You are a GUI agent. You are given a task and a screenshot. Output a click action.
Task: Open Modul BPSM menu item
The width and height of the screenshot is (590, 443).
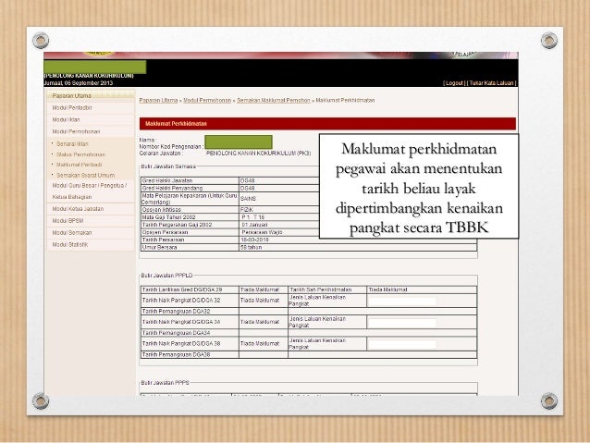[x=68, y=221]
